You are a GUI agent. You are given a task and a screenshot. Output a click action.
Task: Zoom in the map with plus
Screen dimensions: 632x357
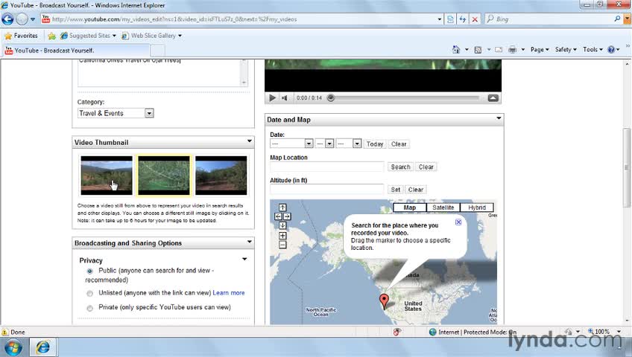[x=282, y=236]
